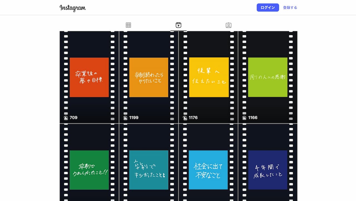Screen dimensions: 356x201
Task: Switch to the Reels tab
Action: (x=179, y=25)
